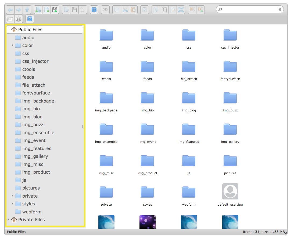Click the css folder icon in file pane
Screen dimensions: 294x240
coord(189,35)
